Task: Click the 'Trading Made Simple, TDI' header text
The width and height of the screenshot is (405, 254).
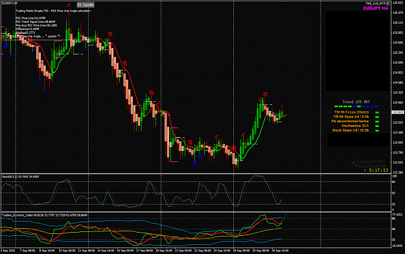Action: pyautogui.click(x=53, y=11)
